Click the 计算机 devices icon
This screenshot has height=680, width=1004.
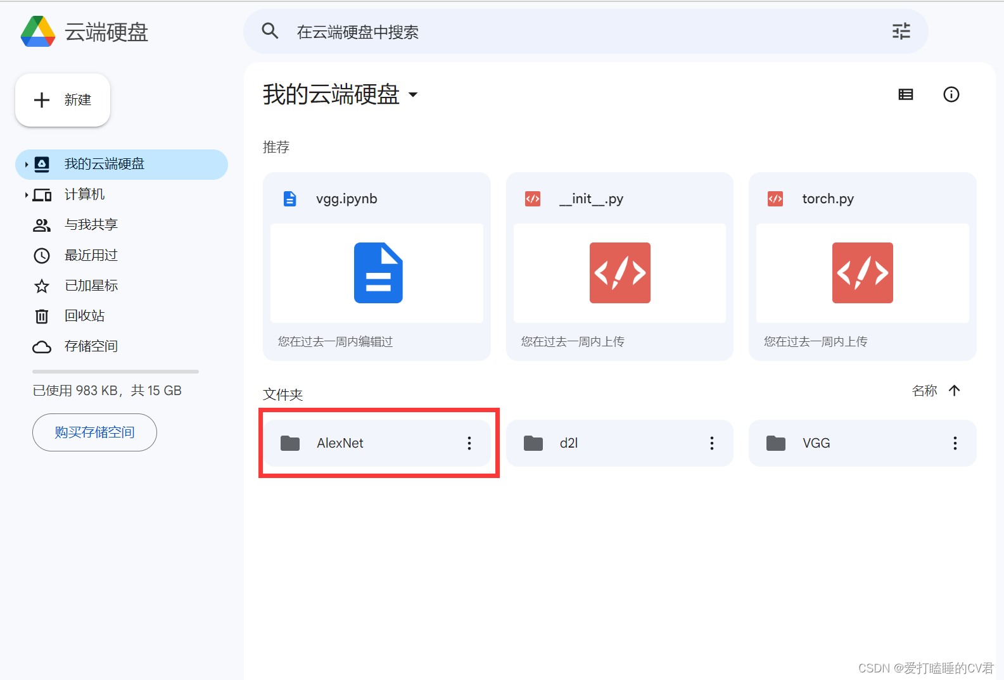pos(42,195)
